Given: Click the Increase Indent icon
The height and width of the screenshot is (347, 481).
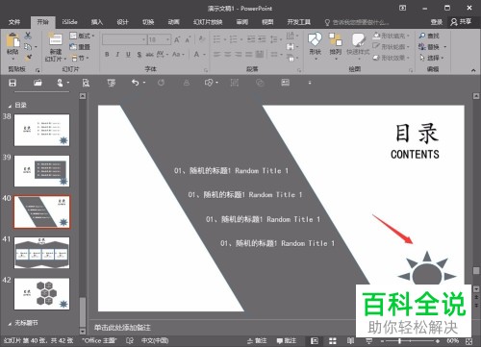Looking at the screenshot, I should click(263, 39).
